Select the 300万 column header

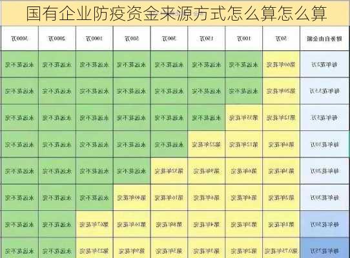(x=169, y=38)
